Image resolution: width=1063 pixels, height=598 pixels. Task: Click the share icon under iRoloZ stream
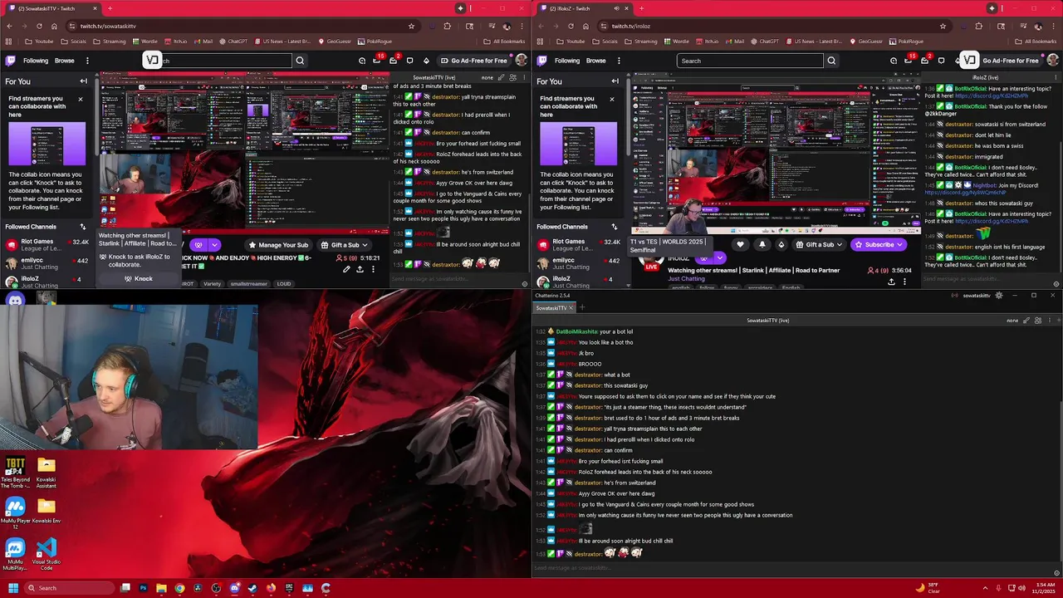tap(891, 282)
